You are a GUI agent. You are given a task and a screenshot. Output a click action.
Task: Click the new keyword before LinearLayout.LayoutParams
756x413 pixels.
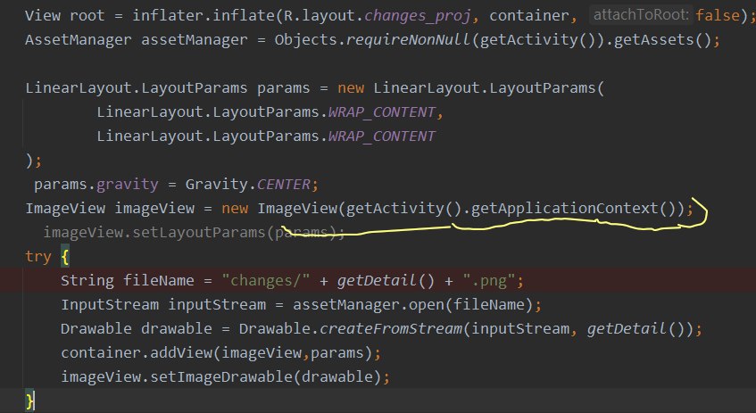click(351, 88)
